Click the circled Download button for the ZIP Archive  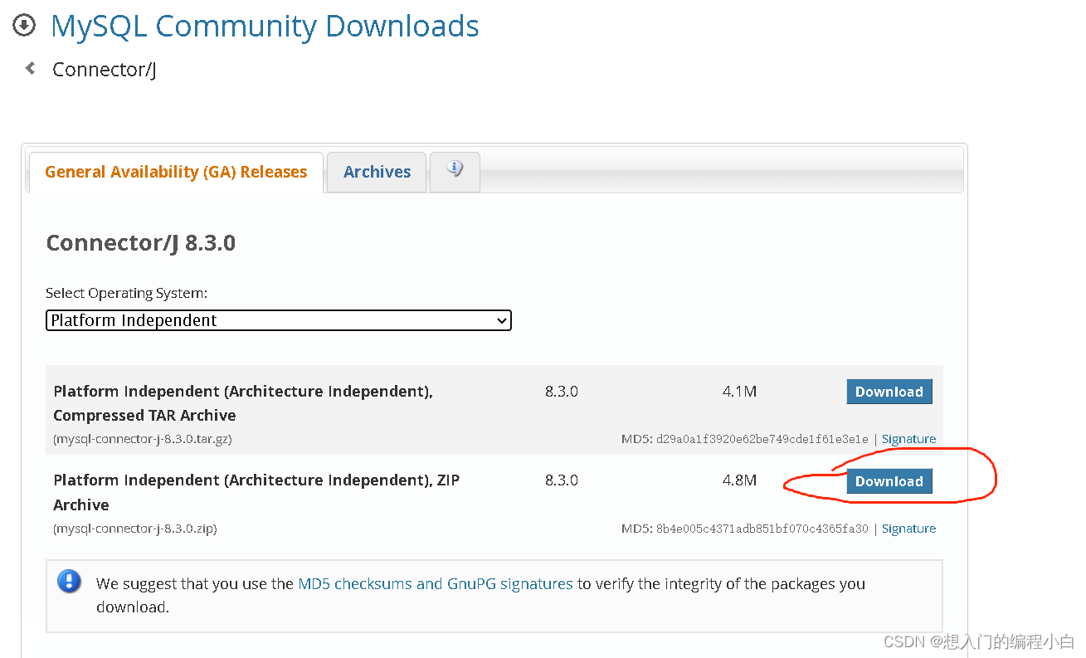889,480
